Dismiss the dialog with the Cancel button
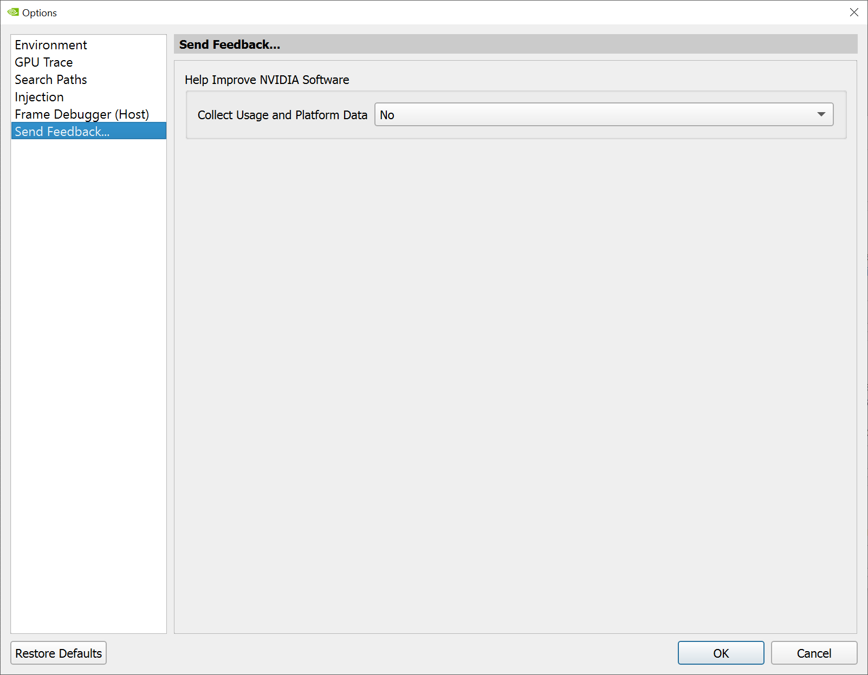This screenshot has height=675, width=868. tap(814, 653)
